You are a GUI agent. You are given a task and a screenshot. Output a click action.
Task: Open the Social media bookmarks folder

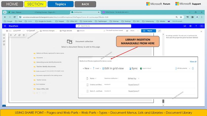(86, 21)
